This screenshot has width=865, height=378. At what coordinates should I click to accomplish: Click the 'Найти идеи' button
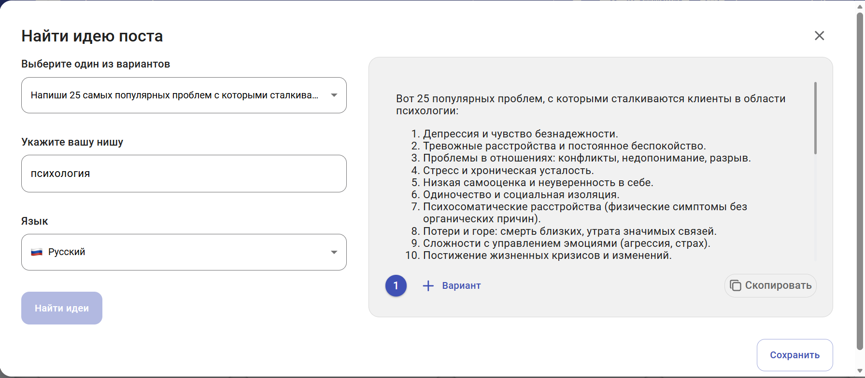62,308
